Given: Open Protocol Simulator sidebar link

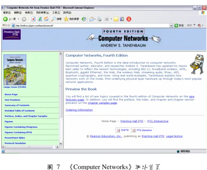Looking at the screenshot, I should pyautogui.click(x=15, y=143).
